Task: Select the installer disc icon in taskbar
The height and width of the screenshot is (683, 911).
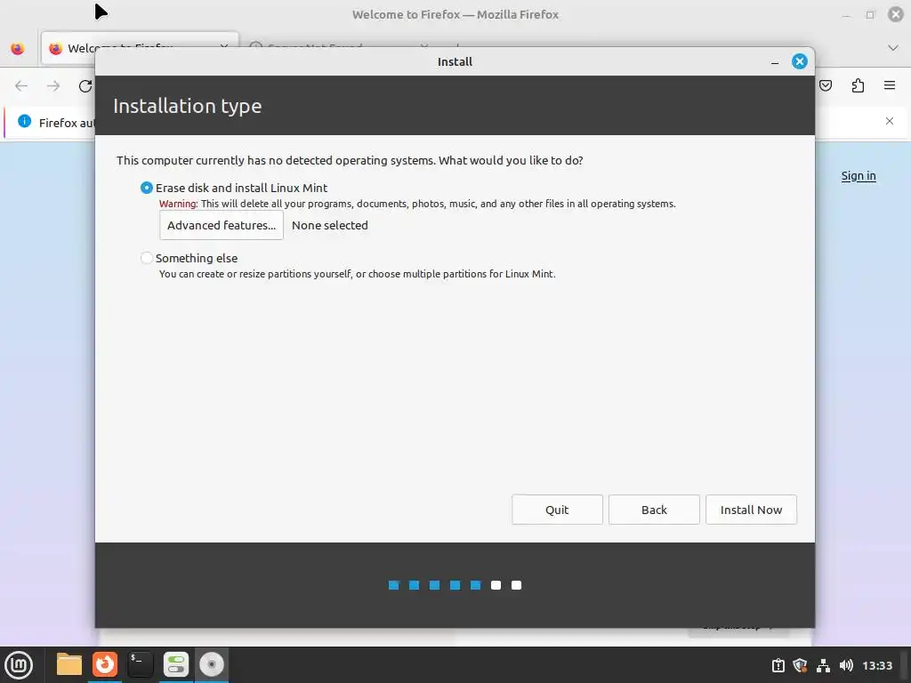Action: pos(212,664)
